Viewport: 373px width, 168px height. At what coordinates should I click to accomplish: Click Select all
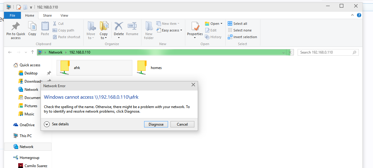(237, 24)
